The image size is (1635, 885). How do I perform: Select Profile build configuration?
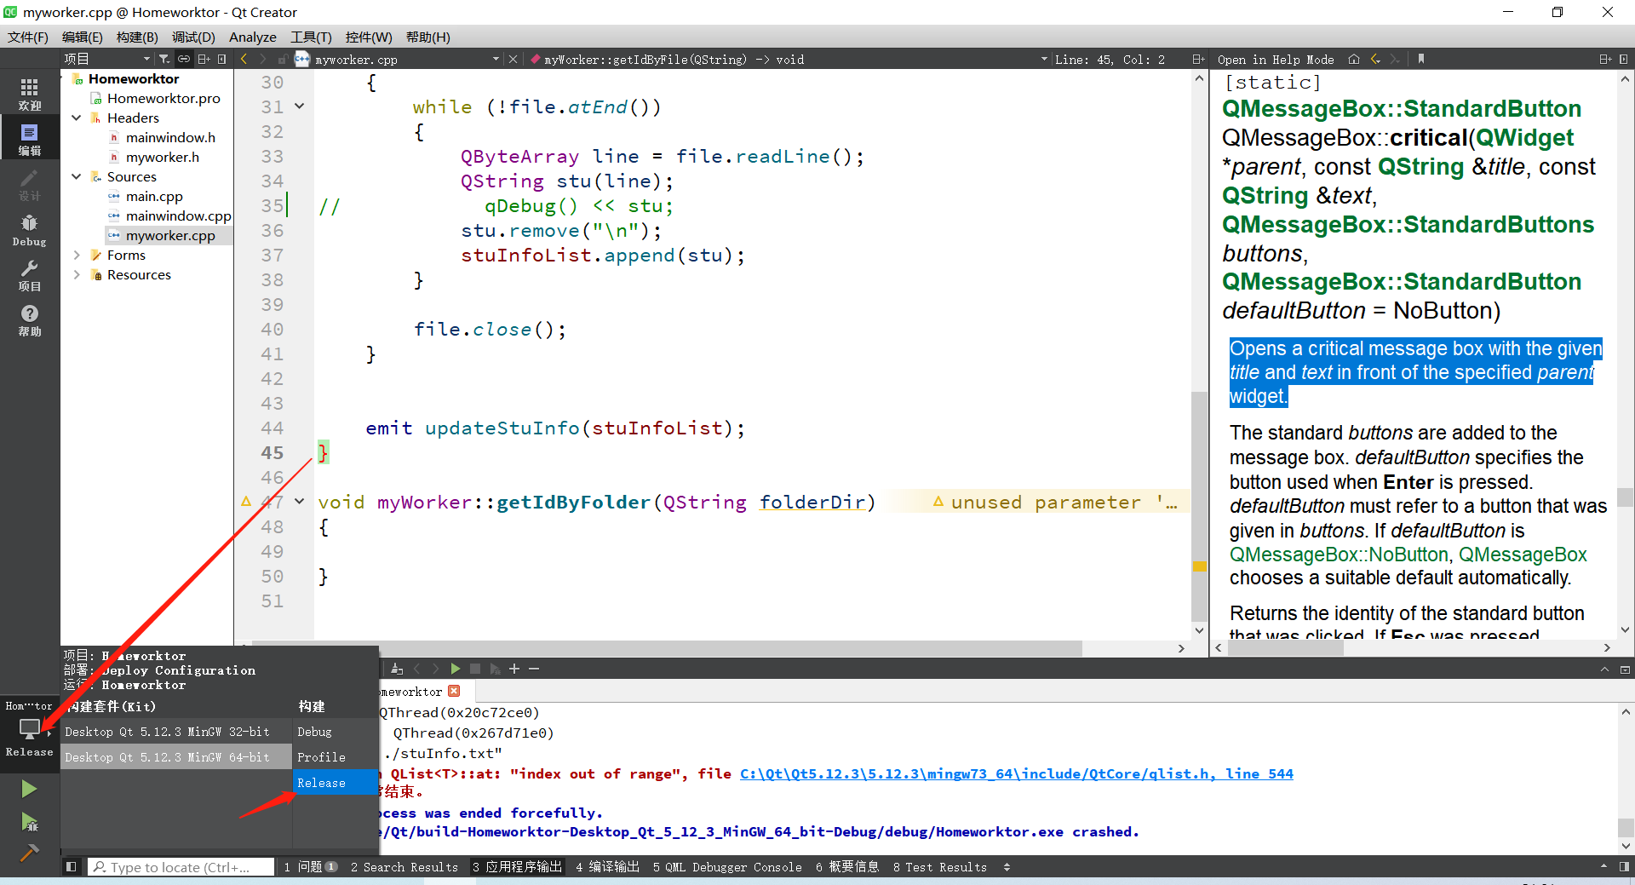335,756
